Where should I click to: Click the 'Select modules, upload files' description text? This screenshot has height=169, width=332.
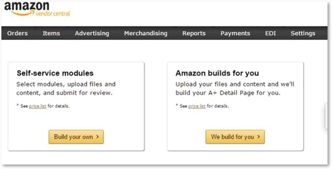pyautogui.click(x=66, y=88)
